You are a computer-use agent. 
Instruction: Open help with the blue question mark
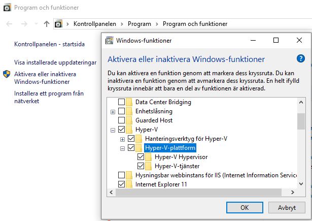pos(301,59)
